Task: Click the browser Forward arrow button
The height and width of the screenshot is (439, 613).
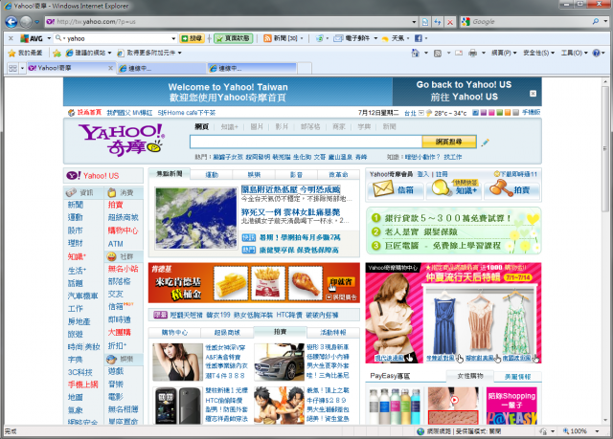Action: (x=26, y=22)
